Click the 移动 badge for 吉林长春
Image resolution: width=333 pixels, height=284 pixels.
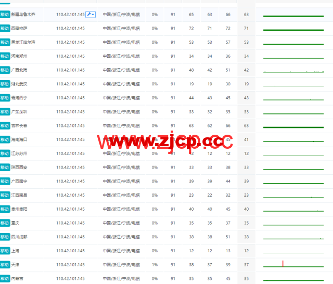[5, 126]
